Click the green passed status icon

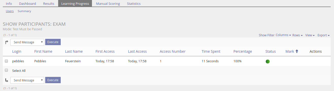click(x=267, y=61)
